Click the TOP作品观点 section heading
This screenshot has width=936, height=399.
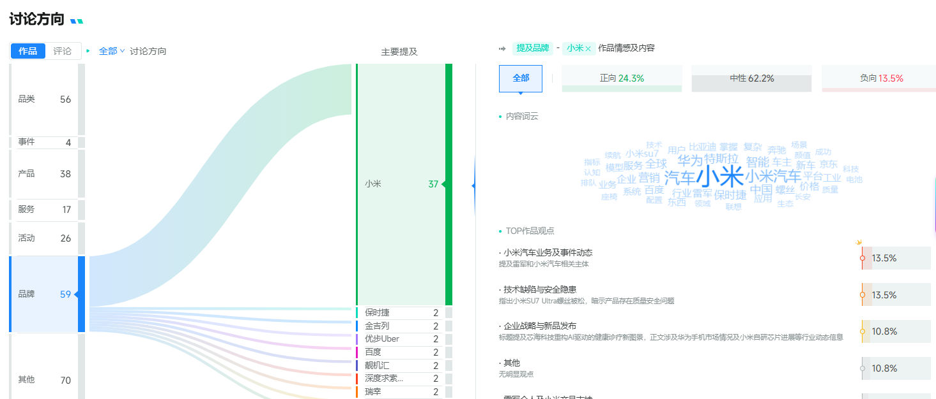click(530, 231)
